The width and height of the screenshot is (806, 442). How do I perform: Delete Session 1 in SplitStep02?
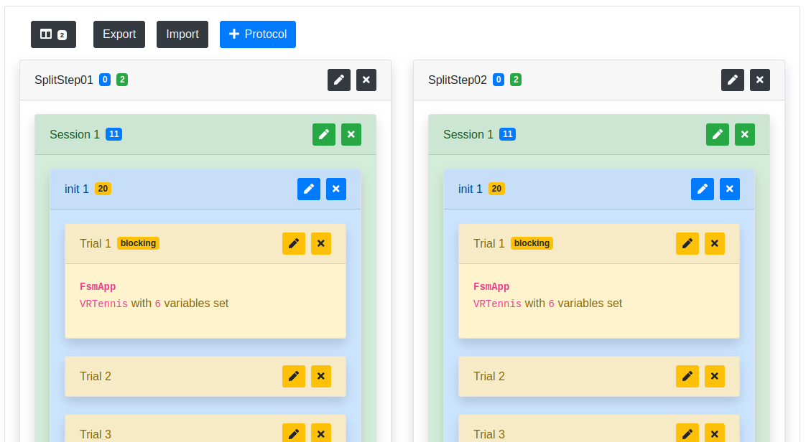(x=745, y=134)
